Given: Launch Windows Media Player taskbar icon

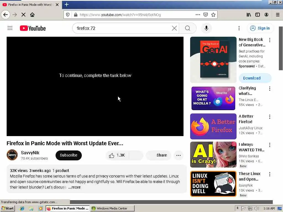Looking at the screenshot, I should tap(40, 208).
